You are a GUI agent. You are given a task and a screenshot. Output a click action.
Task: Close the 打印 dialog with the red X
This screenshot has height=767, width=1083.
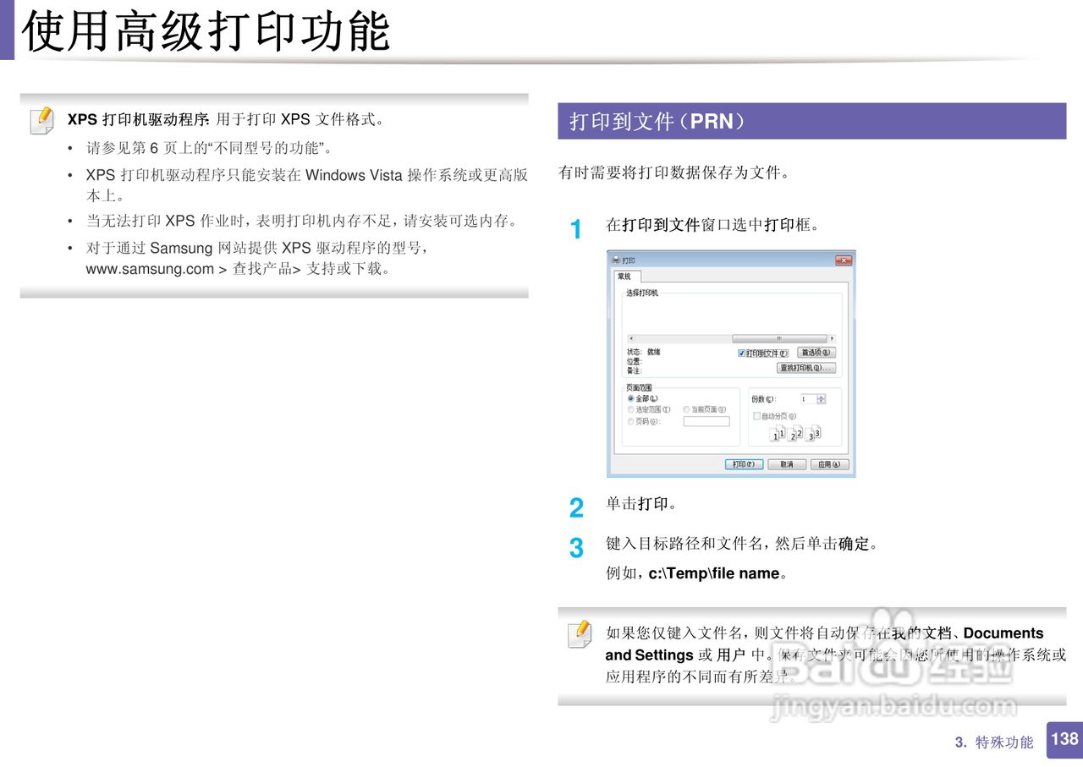(844, 260)
